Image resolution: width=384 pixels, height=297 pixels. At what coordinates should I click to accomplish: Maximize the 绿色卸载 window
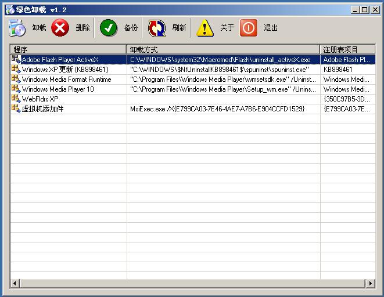pos(365,10)
